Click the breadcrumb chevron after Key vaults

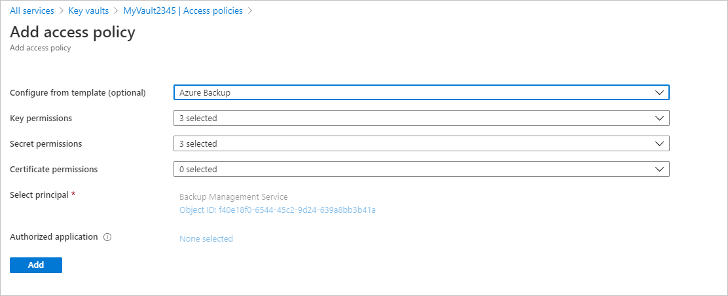click(x=116, y=11)
